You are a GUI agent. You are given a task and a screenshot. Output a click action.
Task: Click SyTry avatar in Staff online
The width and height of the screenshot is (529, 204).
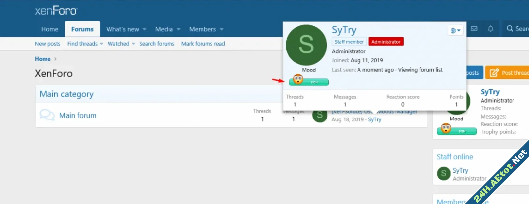(444, 173)
